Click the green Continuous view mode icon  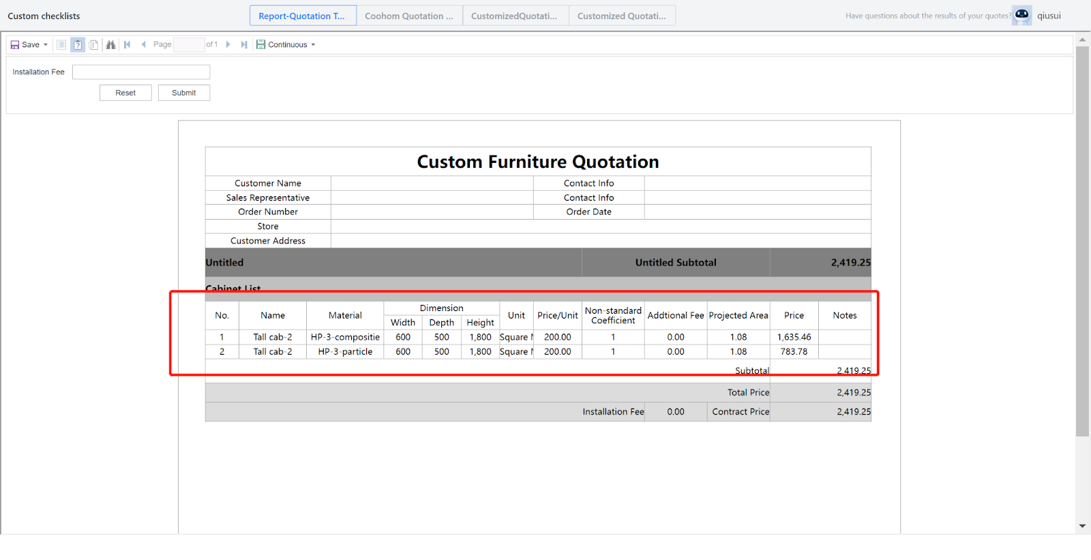(260, 45)
